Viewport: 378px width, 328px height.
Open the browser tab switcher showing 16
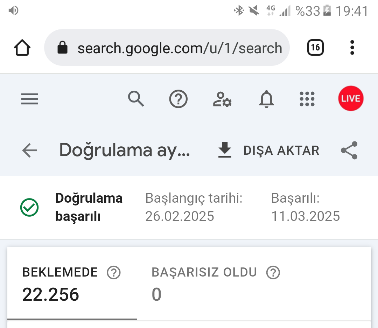pyautogui.click(x=315, y=48)
